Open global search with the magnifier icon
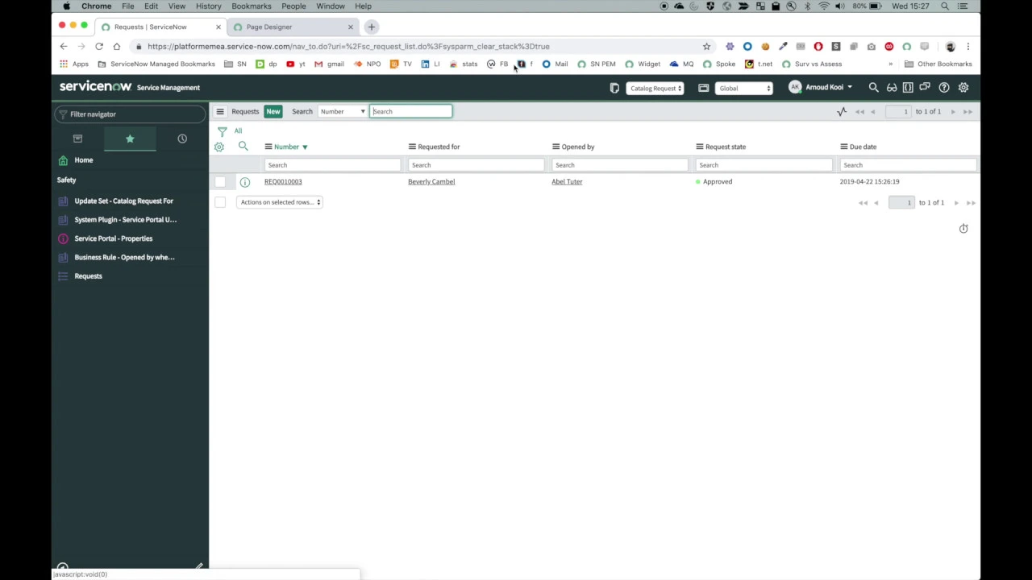 click(x=873, y=87)
